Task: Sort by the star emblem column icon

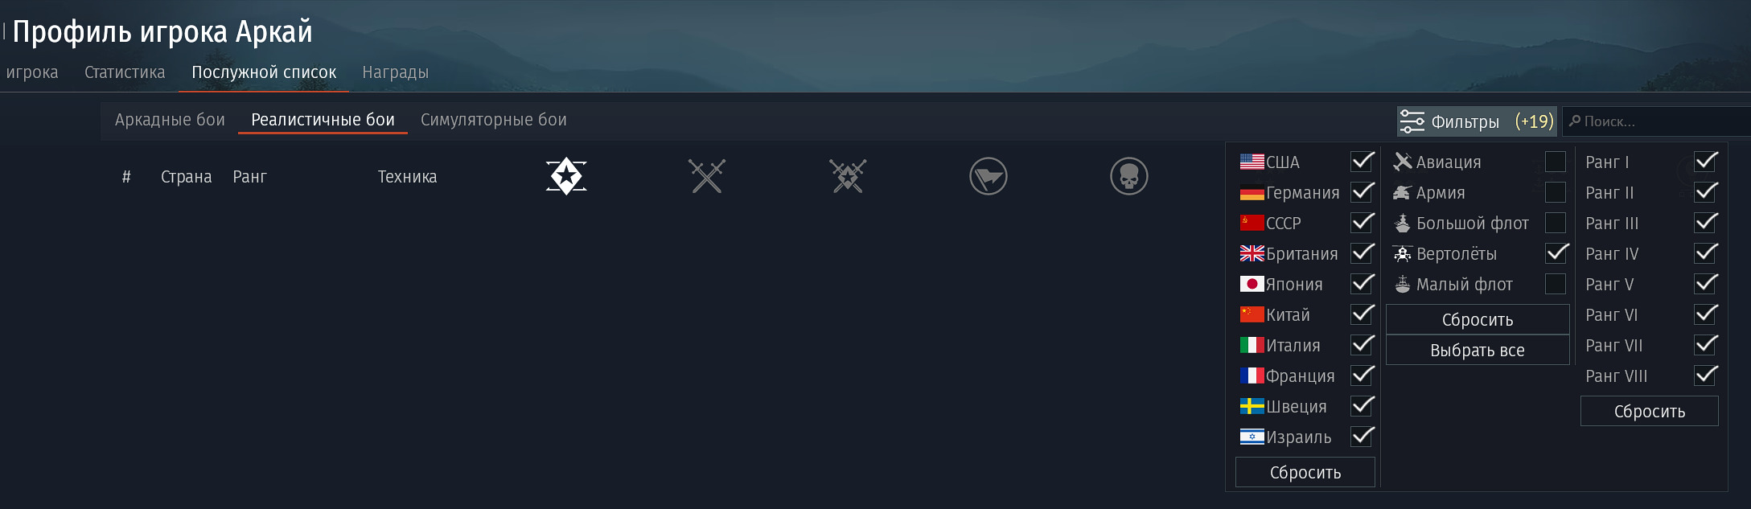Action: [x=566, y=176]
